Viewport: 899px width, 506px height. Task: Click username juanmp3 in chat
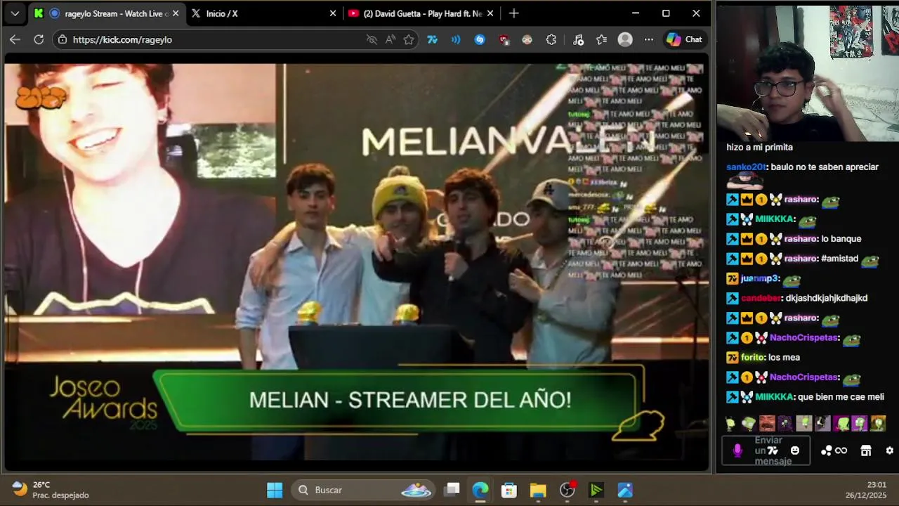pos(759,278)
